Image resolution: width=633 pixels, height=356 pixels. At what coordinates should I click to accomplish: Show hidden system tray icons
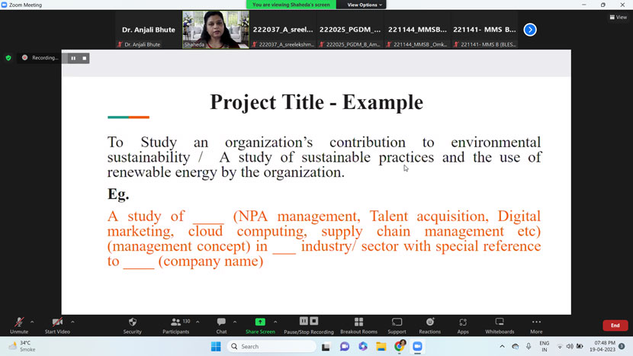pos(502,346)
